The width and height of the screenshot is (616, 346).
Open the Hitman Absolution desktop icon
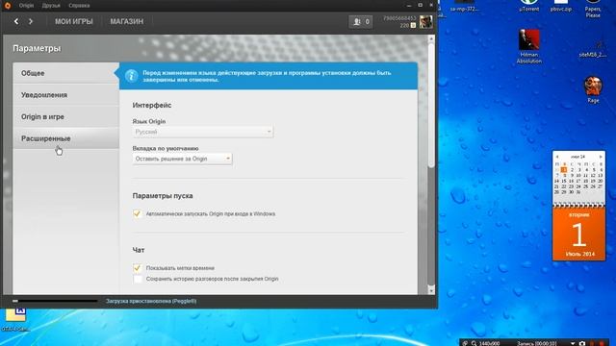528,46
